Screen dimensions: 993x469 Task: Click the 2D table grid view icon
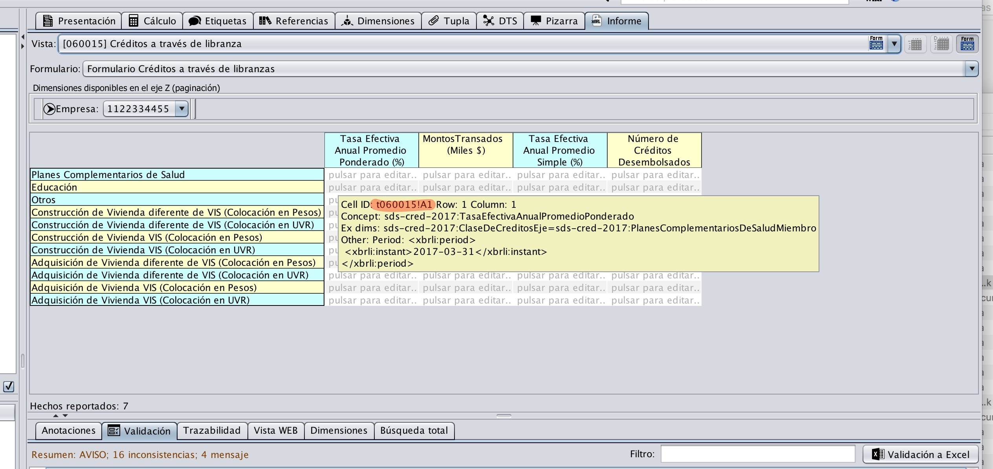(x=915, y=44)
